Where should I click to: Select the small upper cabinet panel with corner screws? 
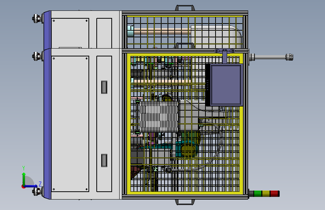click(70, 33)
